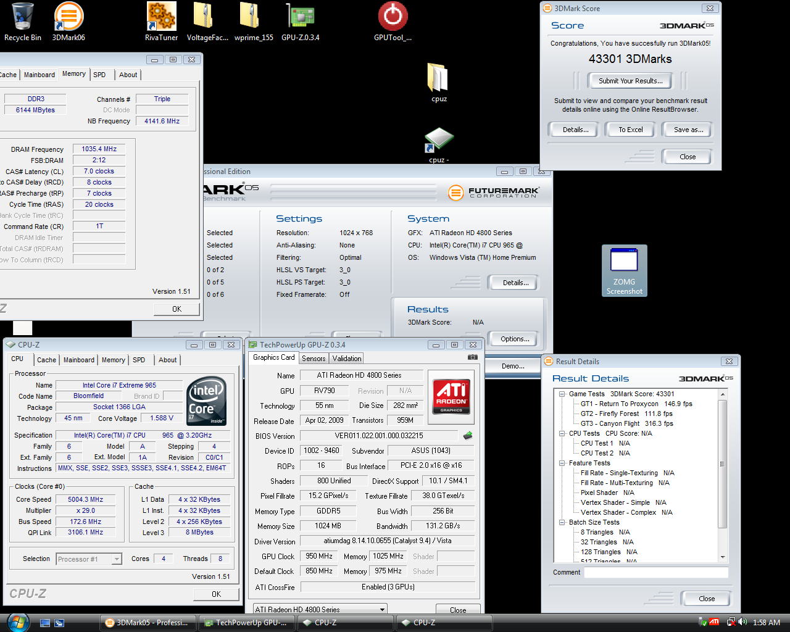Screen dimensions: 790x632
Task: Select the Pixel Shader result row
Action: point(607,493)
